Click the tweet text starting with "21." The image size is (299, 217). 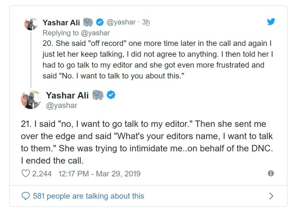(146, 142)
